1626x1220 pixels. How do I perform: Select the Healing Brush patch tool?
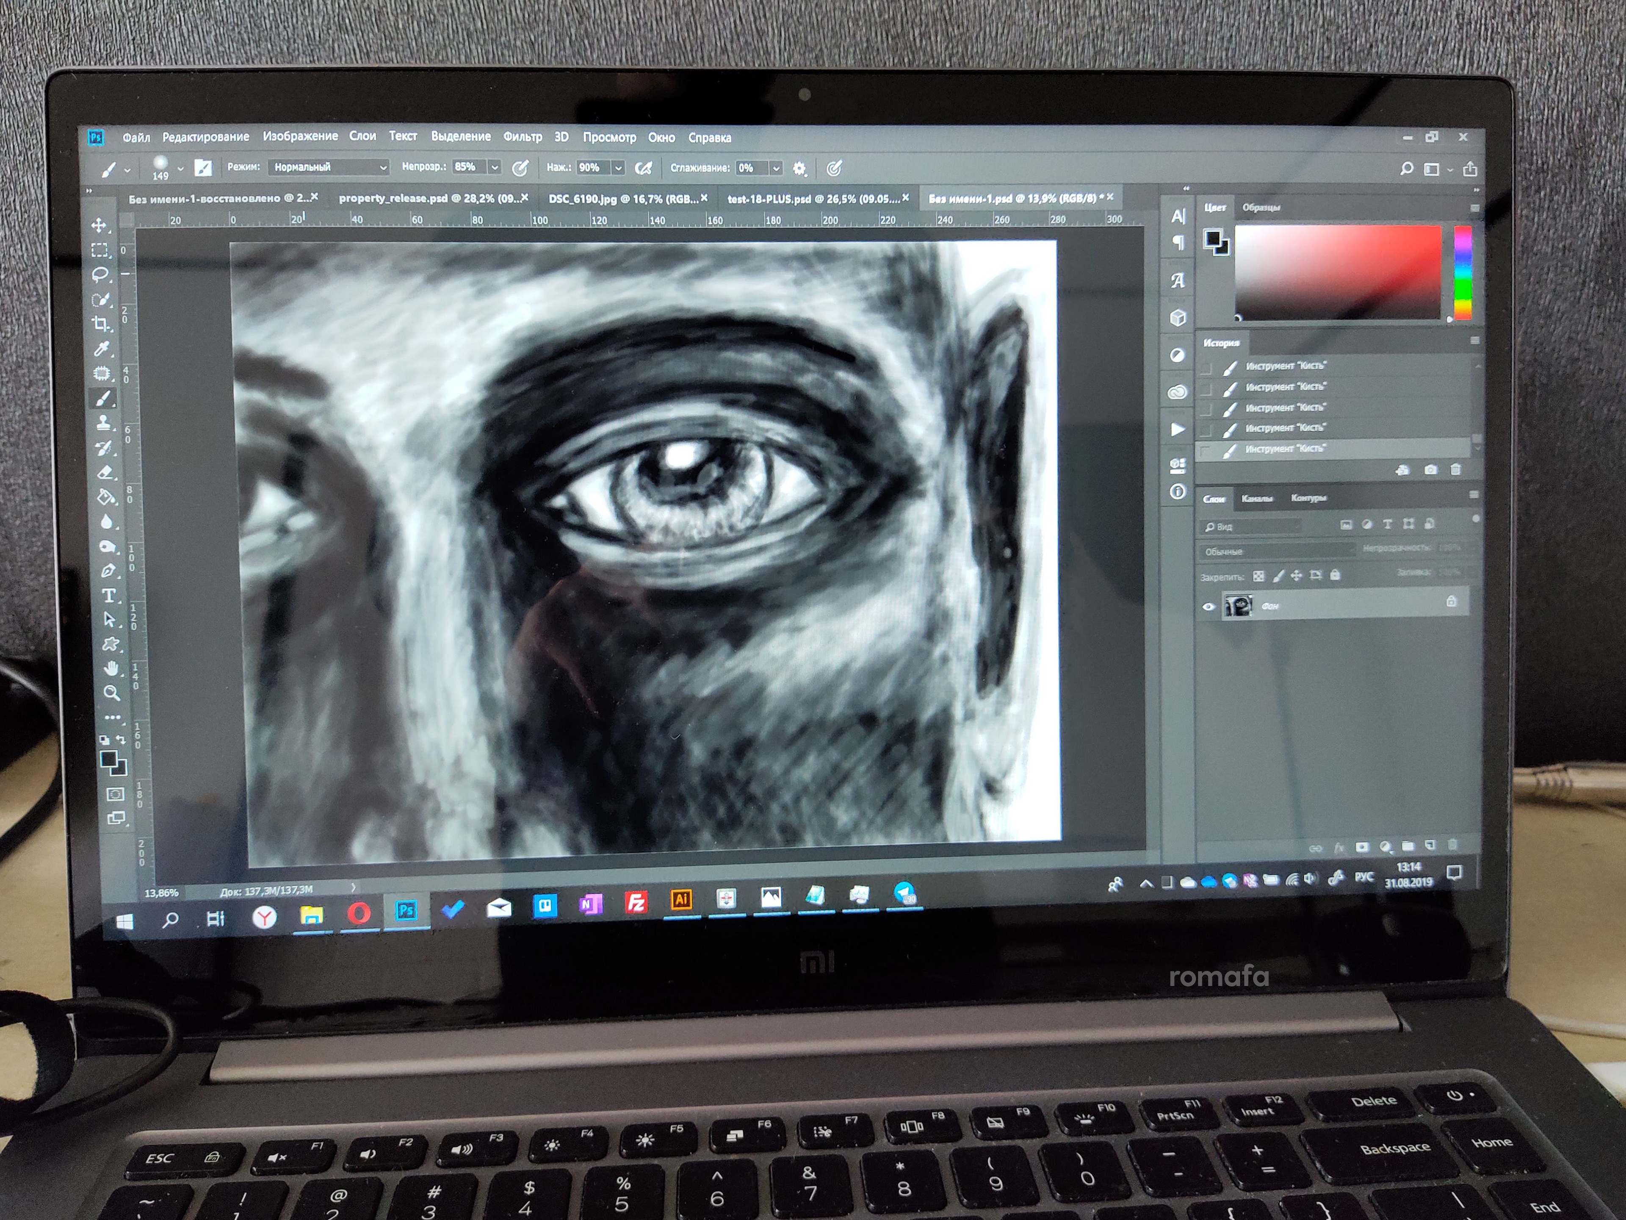[x=102, y=374]
